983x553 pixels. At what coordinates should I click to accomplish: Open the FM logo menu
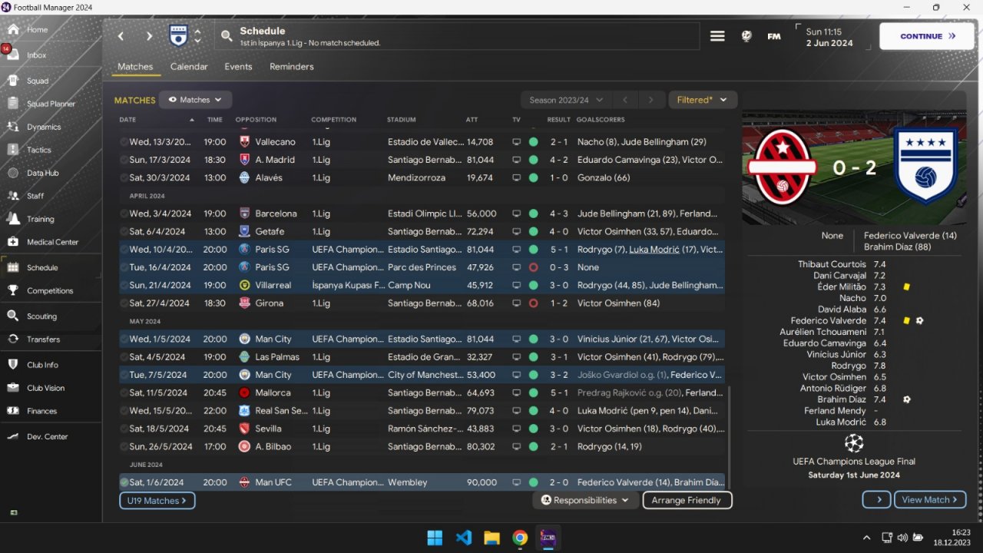coord(774,36)
